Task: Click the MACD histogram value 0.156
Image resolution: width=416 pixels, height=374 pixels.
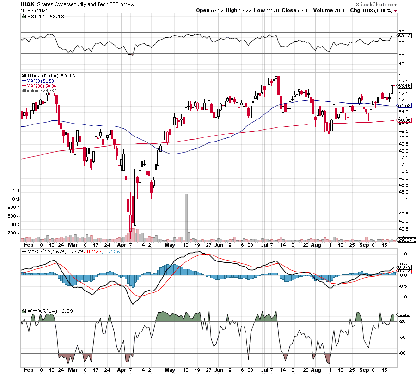Action: pos(113,252)
